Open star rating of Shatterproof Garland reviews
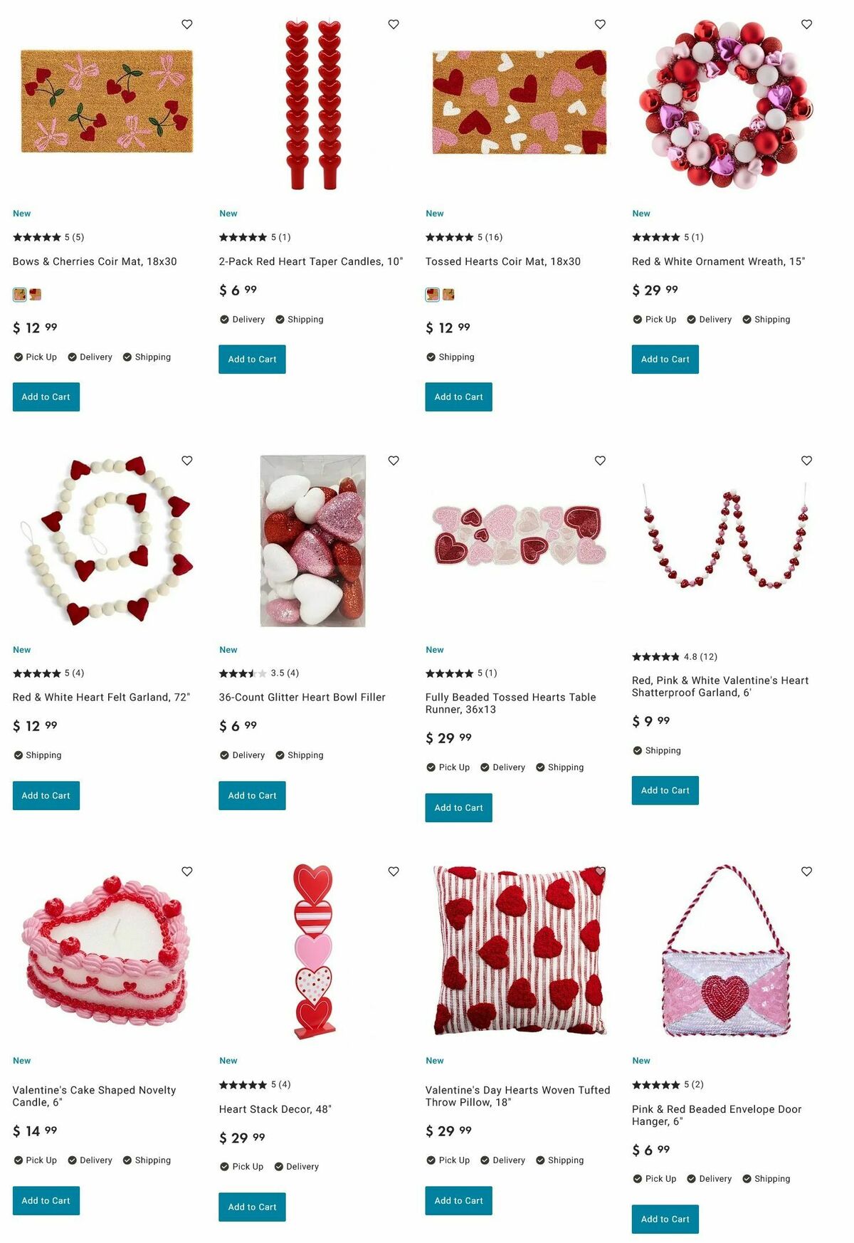 (655, 656)
